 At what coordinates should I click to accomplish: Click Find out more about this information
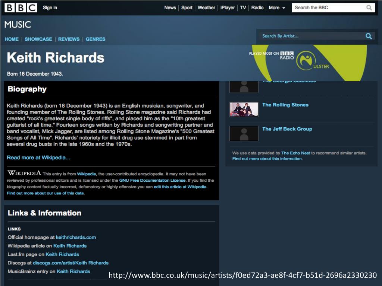click(x=267, y=159)
